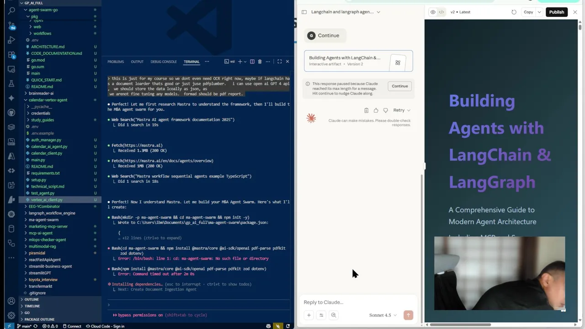Viewport: 585px width, 329px height.
Task: Switch to OUTPUT tab
Action: (x=137, y=62)
